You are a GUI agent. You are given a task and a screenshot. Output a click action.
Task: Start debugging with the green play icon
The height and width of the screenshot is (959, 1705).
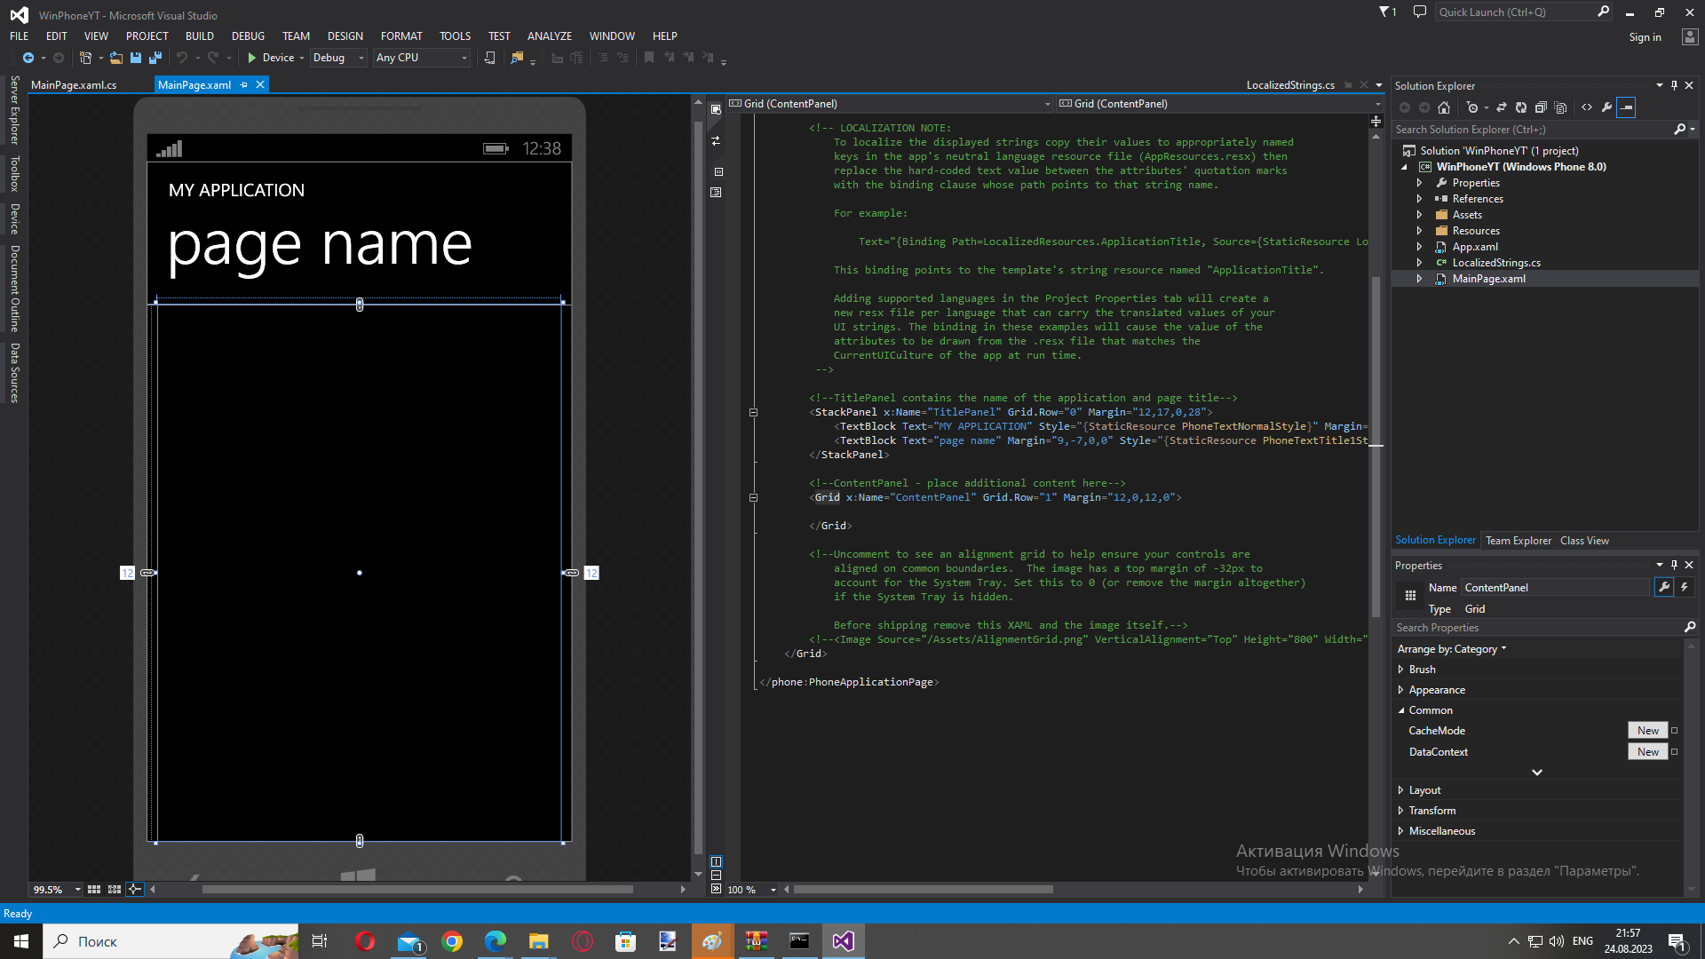click(252, 58)
